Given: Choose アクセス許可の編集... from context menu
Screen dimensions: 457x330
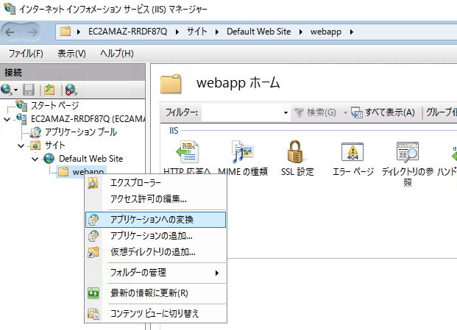Looking at the screenshot, I should 155,198.
